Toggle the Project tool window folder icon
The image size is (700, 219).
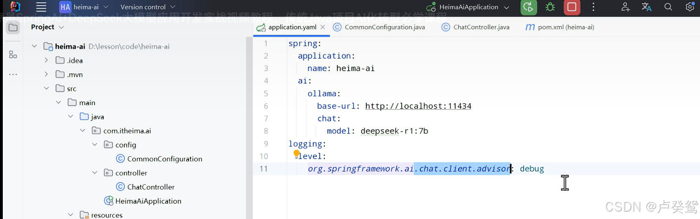13,27
